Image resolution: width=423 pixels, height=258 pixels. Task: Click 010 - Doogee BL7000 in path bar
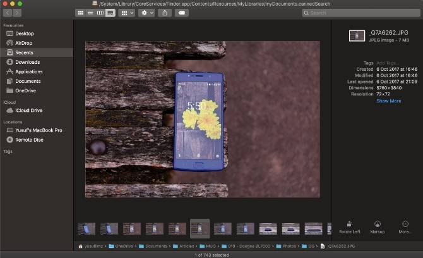246,246
